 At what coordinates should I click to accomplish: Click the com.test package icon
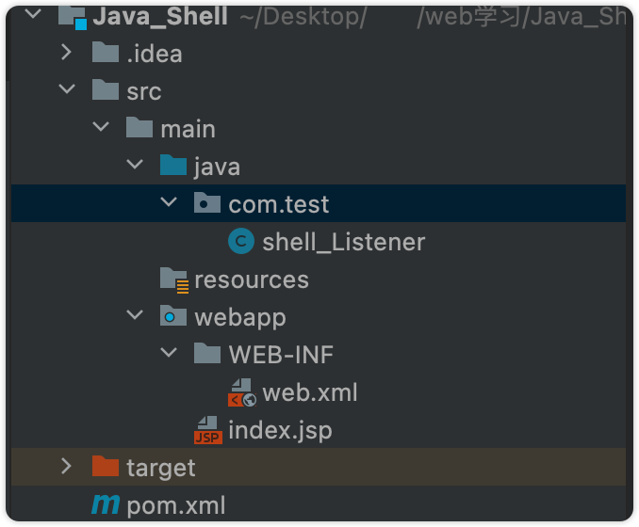pyautogui.click(x=207, y=204)
